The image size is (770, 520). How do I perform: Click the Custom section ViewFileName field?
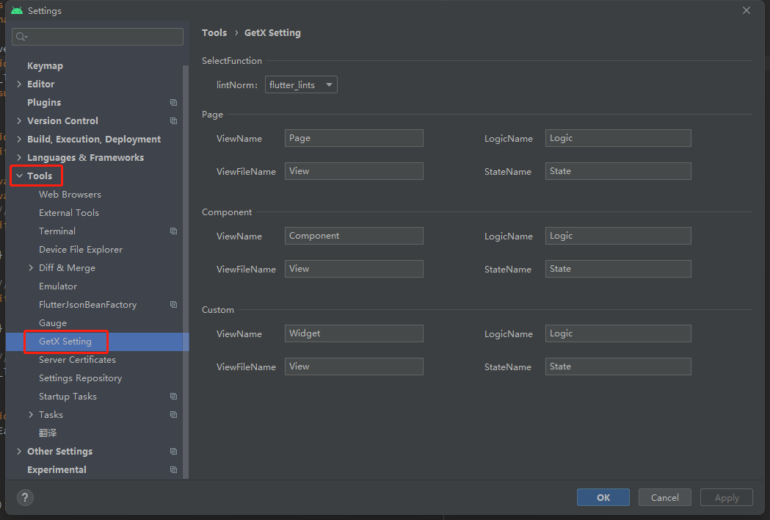[x=354, y=366]
